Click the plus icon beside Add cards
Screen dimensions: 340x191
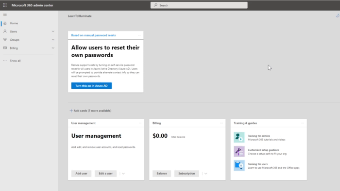tap(71, 111)
